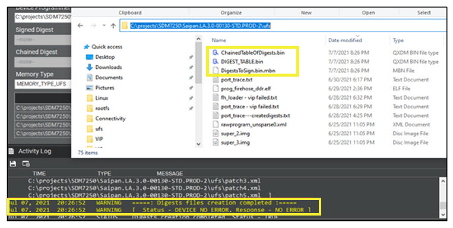Click the prog_firehose_ddr.elf file icon
The width and height of the screenshot is (453, 228).
pos(216,88)
